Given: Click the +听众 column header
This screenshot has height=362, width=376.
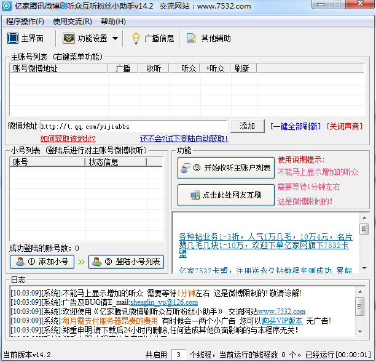Looking at the screenshot, I should coord(215,68).
